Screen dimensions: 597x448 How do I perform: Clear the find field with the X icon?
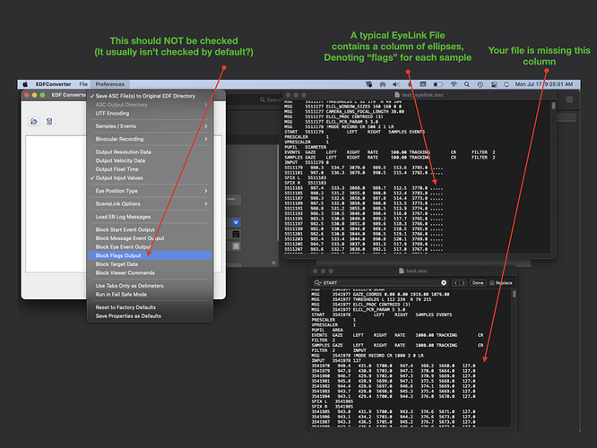pyautogui.click(x=444, y=283)
